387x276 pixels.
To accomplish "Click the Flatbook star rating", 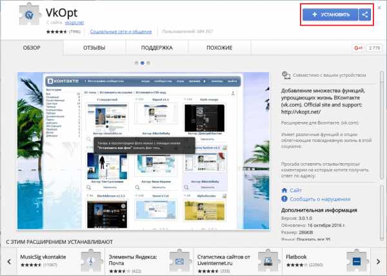I will (297, 265).
